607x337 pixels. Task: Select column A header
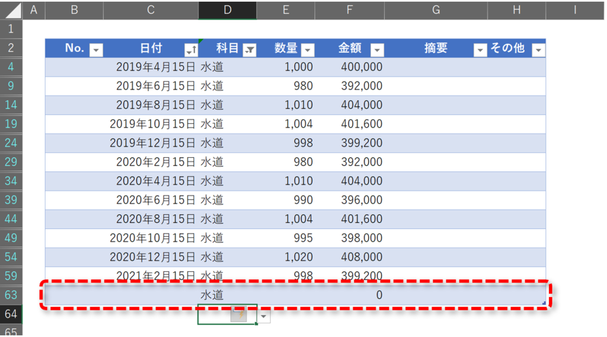(x=34, y=10)
